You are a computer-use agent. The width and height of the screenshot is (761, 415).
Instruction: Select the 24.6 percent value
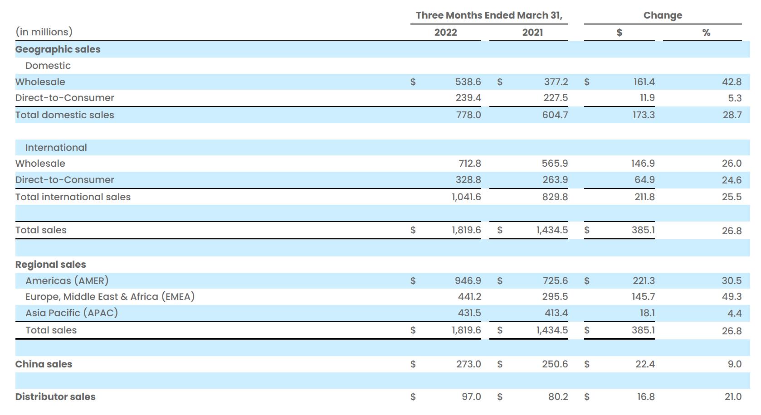(x=732, y=180)
